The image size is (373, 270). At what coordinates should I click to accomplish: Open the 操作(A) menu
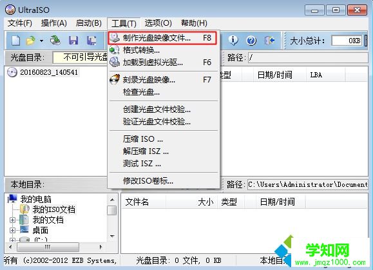coord(53,23)
